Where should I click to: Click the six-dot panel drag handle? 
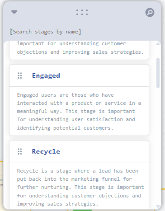(x=82, y=12)
